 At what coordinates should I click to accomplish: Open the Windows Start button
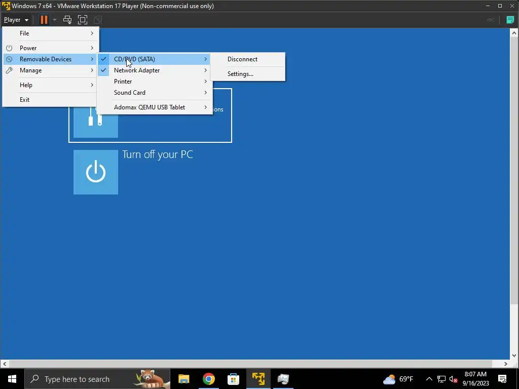[12, 379]
